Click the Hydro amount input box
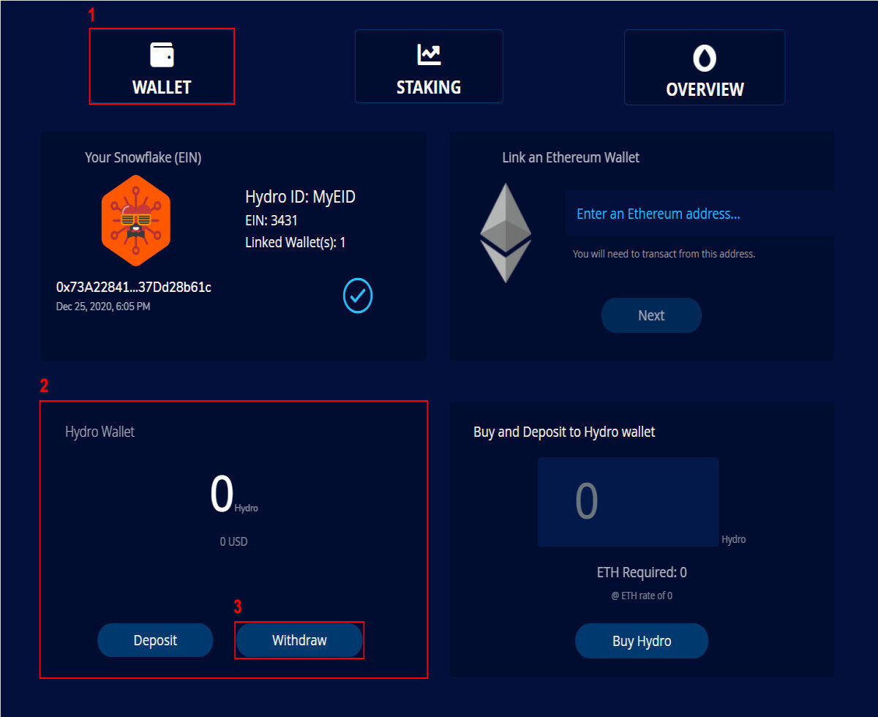 (628, 502)
